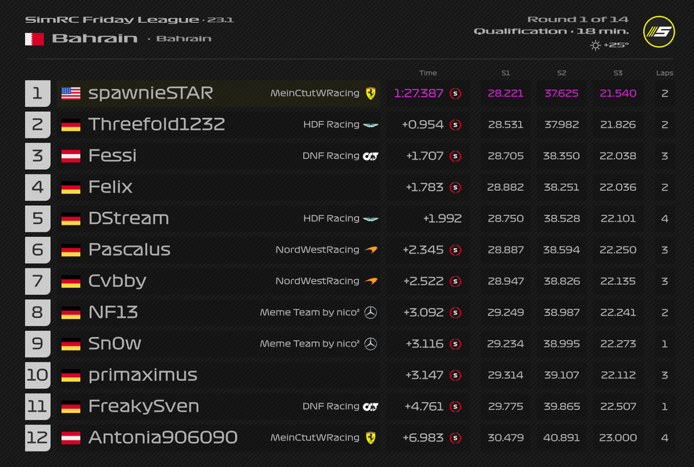Viewport: 694px width, 467px height.
Task: Click the Ferrari logo beside spawnieSTAR
Action: 370,93
